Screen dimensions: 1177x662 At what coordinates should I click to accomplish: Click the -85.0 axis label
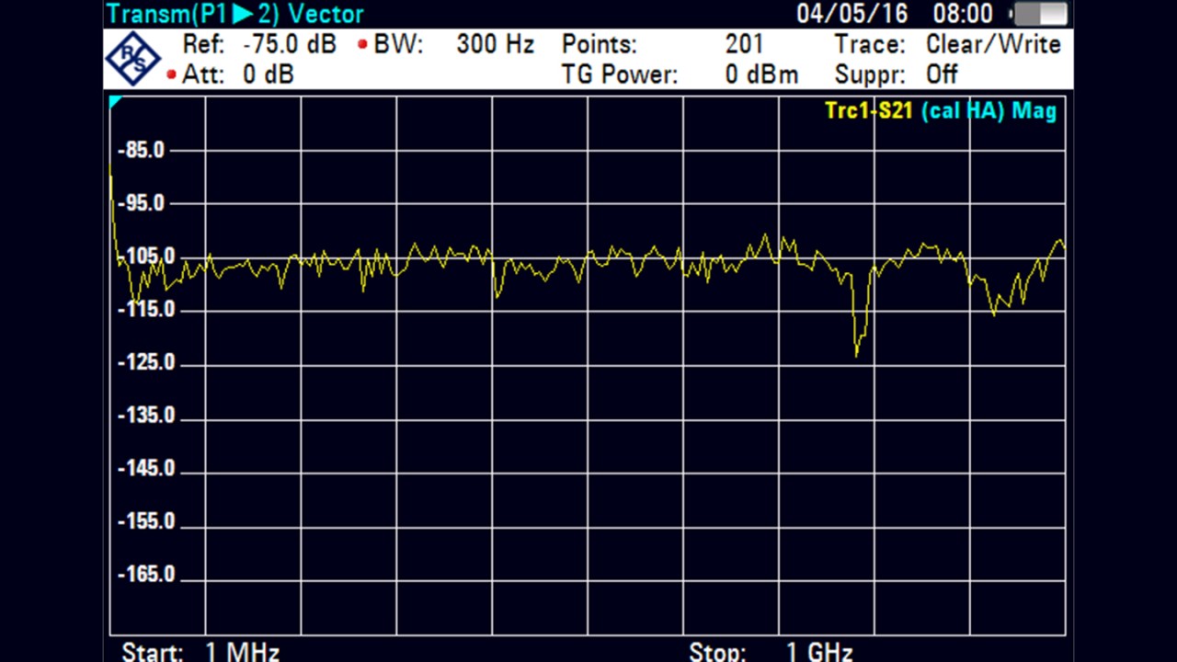tap(142, 150)
